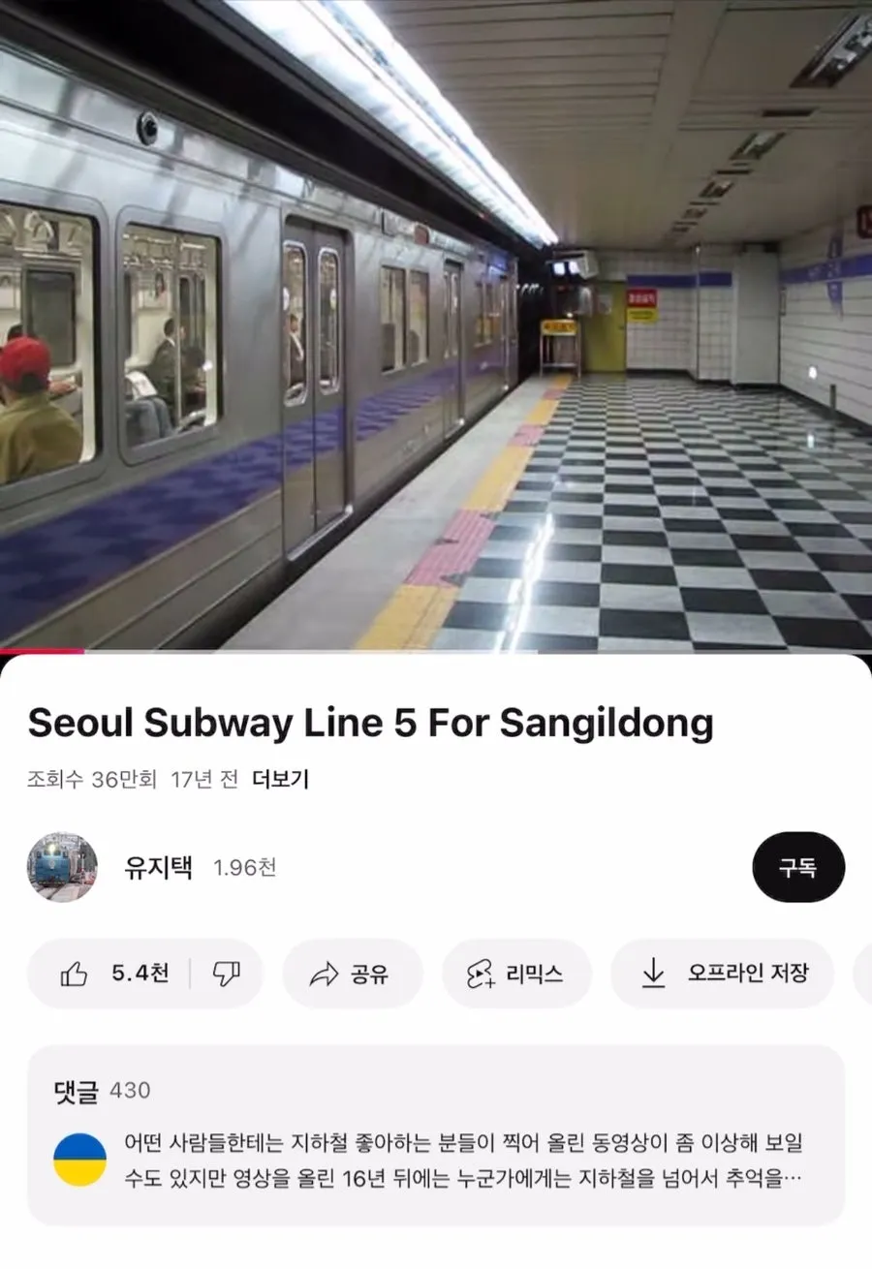Screen dimensions: 872x1269
Task: Tap the subway video player area
Action: [x=436, y=325]
